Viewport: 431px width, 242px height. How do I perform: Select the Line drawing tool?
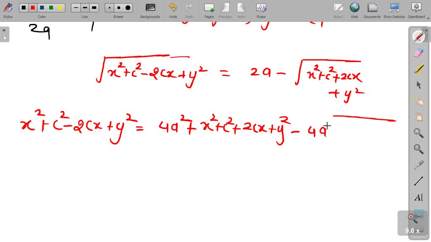[x=418, y=181]
